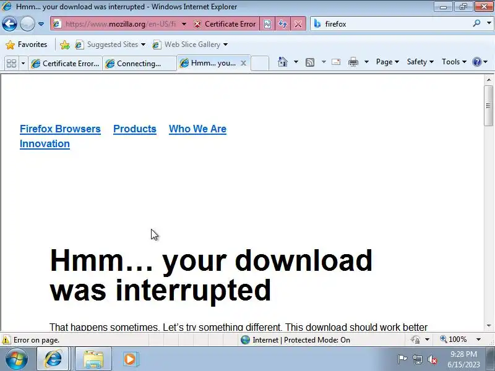Follow the Innovation link
Screen dimensions: 495x371
click(x=45, y=144)
